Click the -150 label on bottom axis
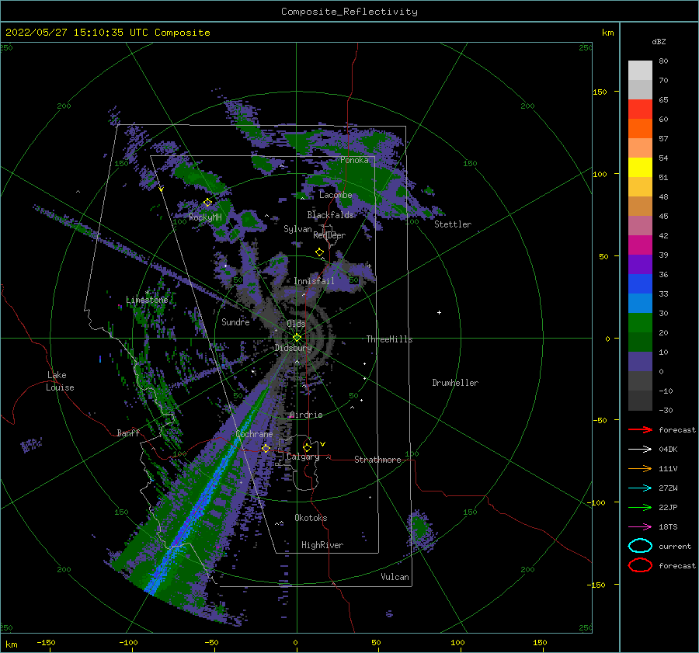699x653 pixels. tap(46, 642)
